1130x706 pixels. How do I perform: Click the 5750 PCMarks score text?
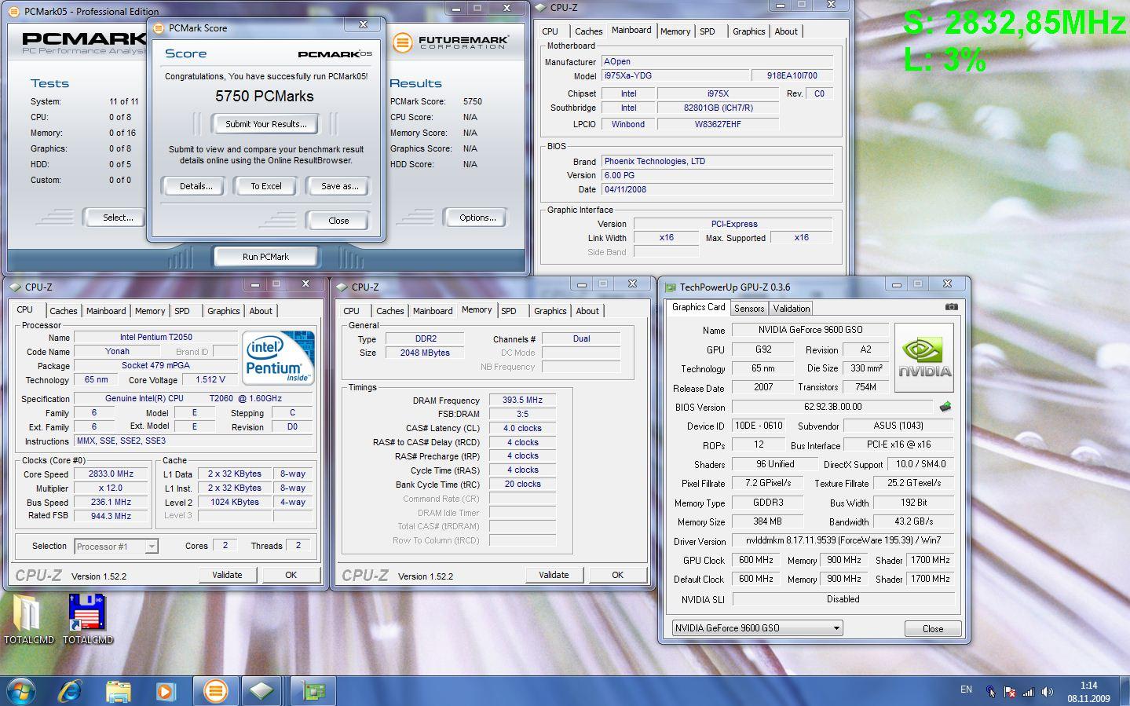[265, 97]
